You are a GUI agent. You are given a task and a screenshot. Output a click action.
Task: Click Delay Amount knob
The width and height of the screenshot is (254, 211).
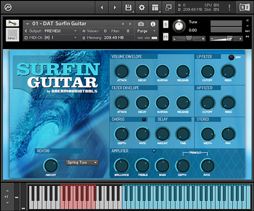(x=163, y=134)
